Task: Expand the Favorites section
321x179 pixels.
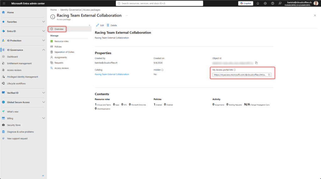Action: point(43,22)
